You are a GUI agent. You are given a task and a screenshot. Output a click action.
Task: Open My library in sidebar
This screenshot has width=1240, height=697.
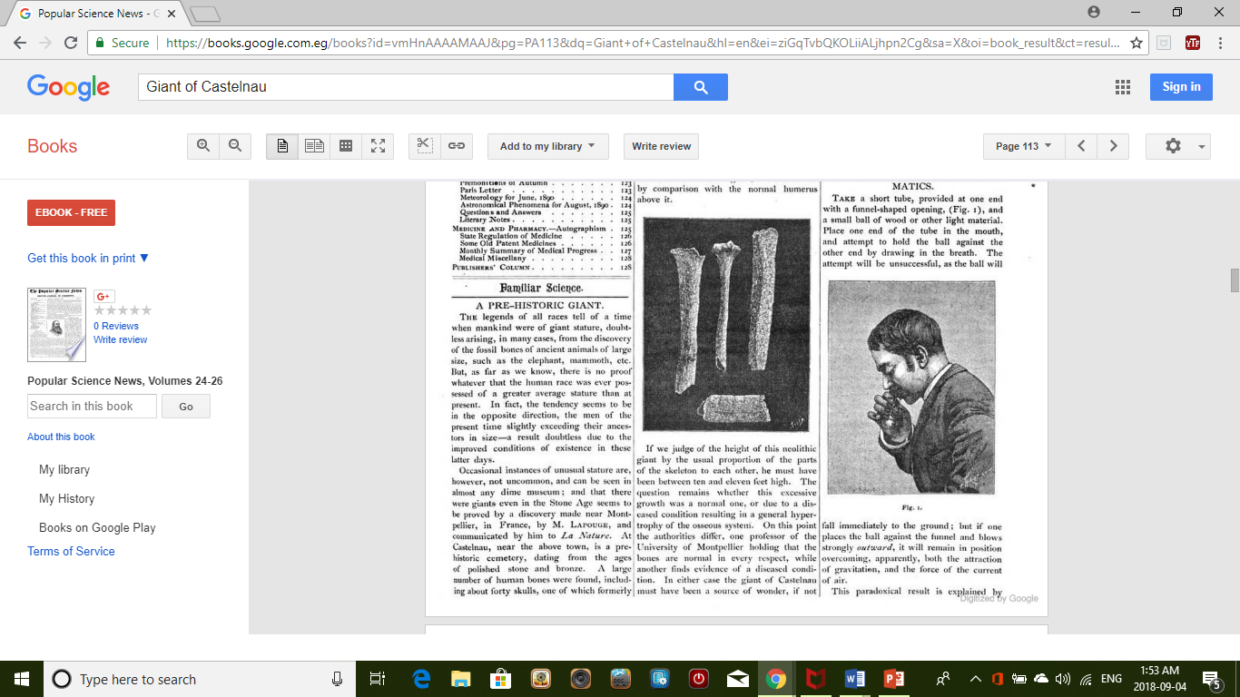click(64, 470)
